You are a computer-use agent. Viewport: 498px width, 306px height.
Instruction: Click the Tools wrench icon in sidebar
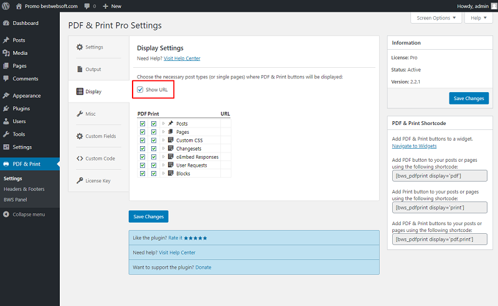coord(6,134)
